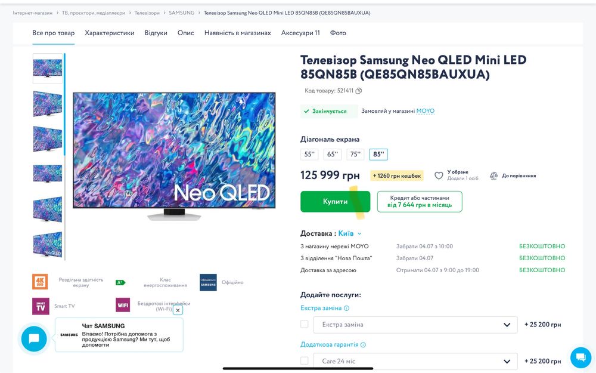Switch to the Характеристики tab

coord(110,33)
